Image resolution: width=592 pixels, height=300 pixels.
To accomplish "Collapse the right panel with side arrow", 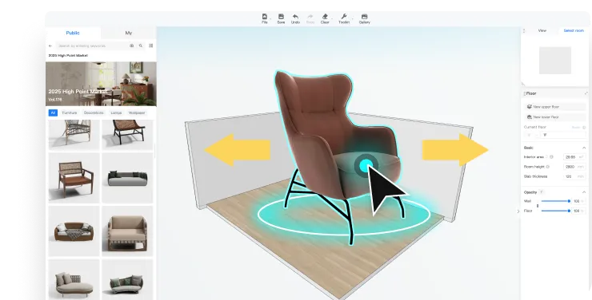I will (518, 211).
